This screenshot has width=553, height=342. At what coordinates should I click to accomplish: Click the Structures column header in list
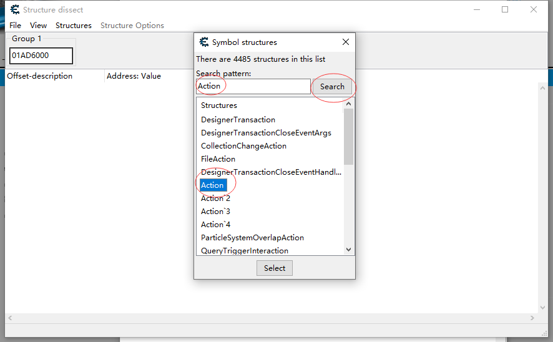pyautogui.click(x=219, y=105)
